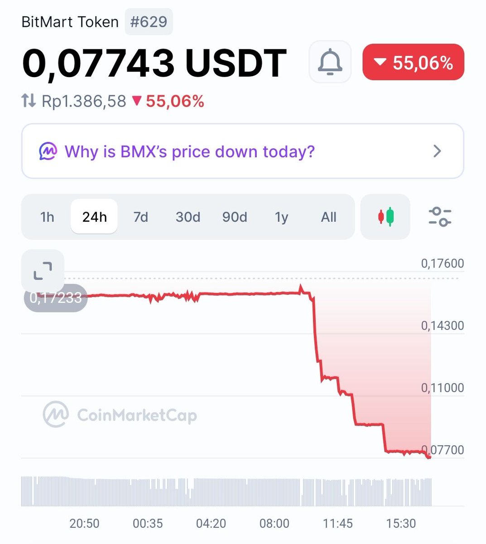Show the 90d price history

click(235, 217)
